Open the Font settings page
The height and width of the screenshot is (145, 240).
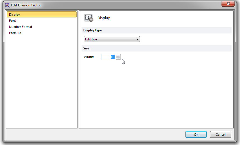12,21
